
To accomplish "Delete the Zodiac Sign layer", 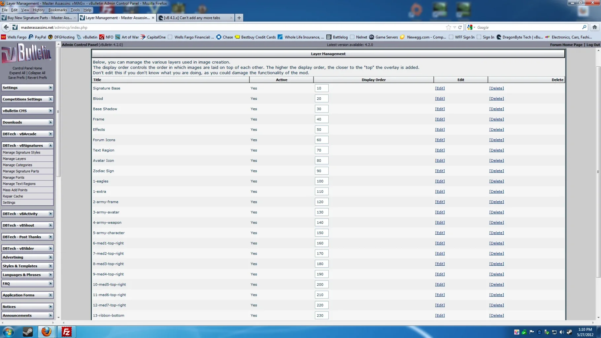I will click(496, 171).
